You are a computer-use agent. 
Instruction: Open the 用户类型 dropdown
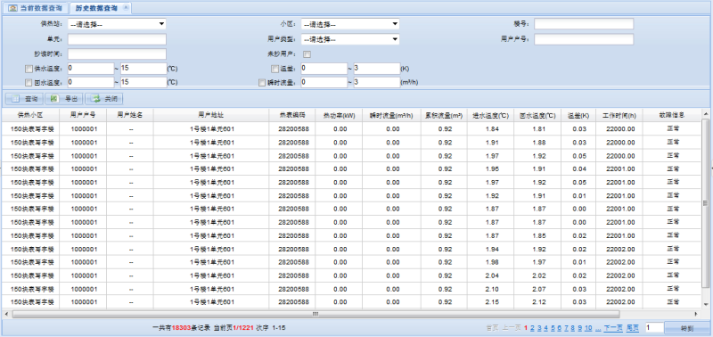tap(350, 39)
